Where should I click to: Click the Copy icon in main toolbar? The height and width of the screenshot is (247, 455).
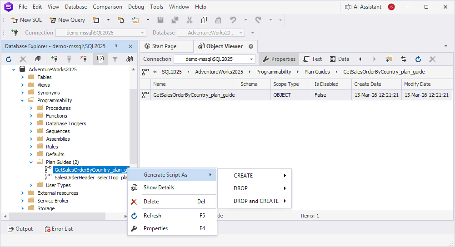pos(204,20)
